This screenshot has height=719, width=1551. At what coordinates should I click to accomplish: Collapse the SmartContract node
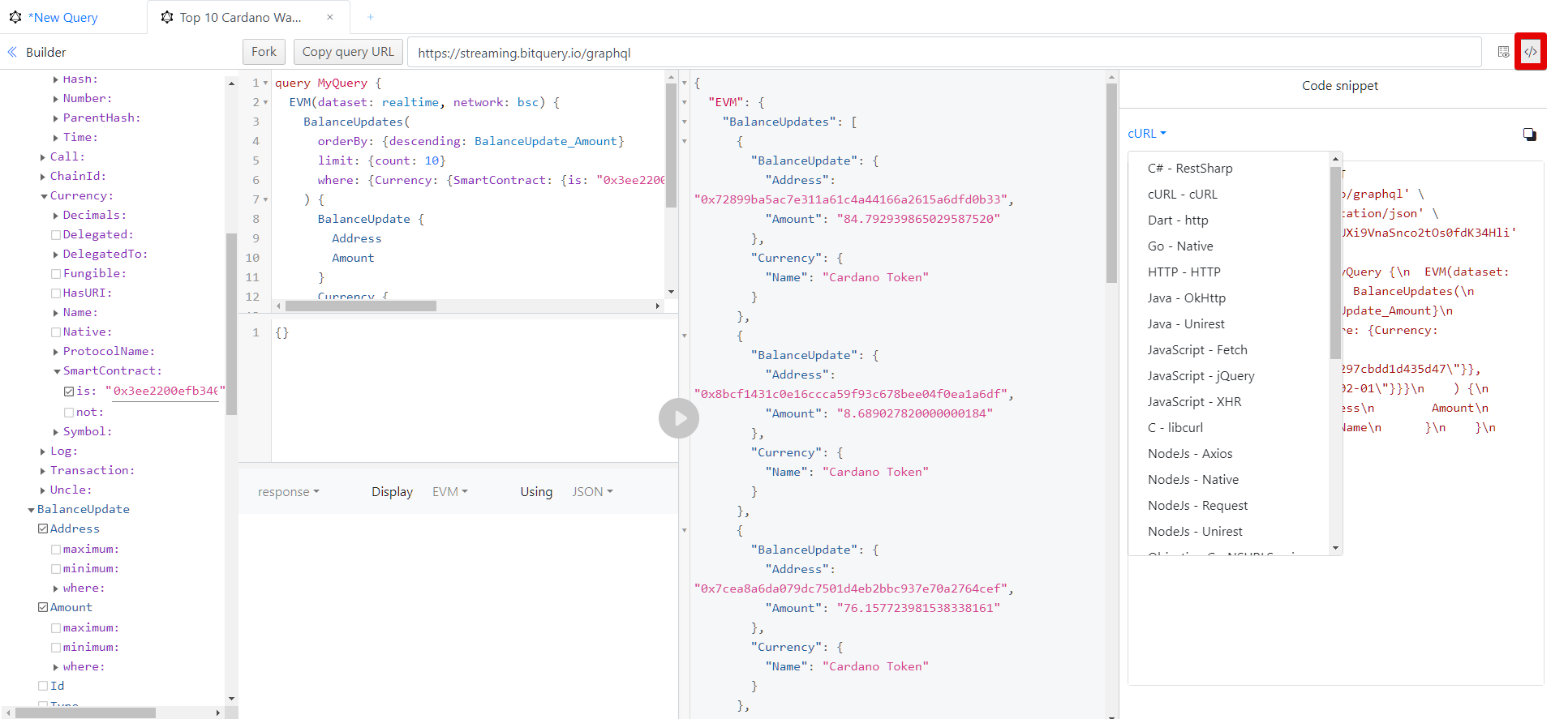[x=57, y=371]
